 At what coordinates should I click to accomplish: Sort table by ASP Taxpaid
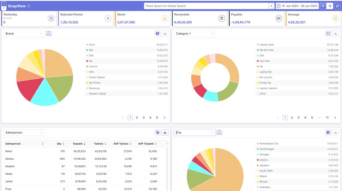click(x=156, y=144)
